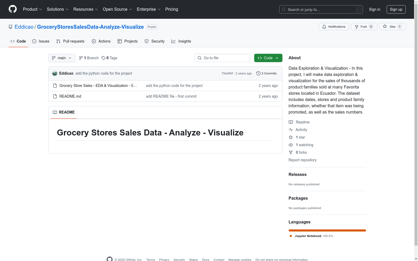The image size is (418, 261).
Task: Click the Notifications bell icon
Action: pyautogui.click(x=324, y=27)
